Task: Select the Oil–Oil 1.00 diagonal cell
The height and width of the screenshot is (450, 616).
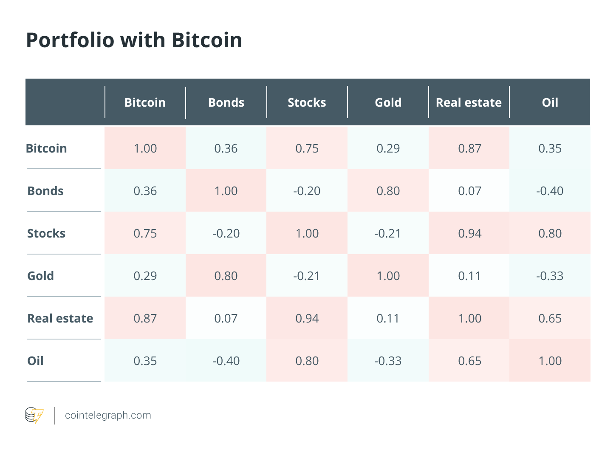Action: click(x=550, y=360)
